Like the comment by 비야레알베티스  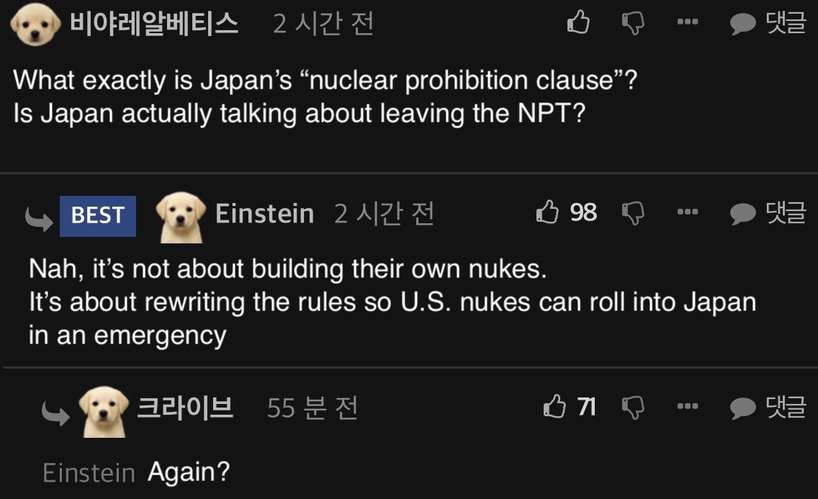(x=578, y=23)
